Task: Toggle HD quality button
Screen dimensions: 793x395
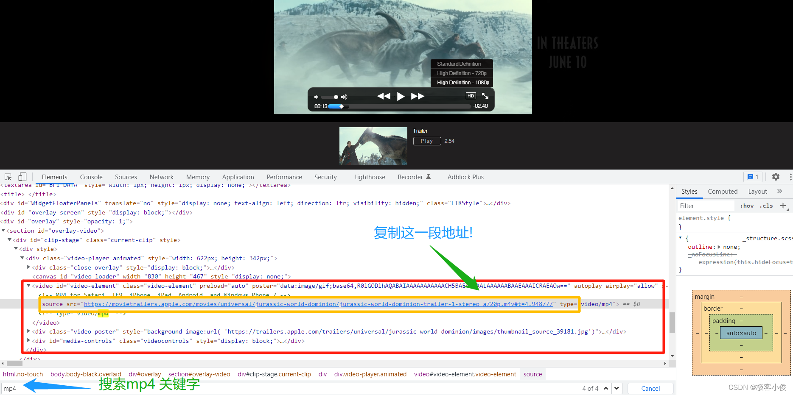Action: [471, 96]
